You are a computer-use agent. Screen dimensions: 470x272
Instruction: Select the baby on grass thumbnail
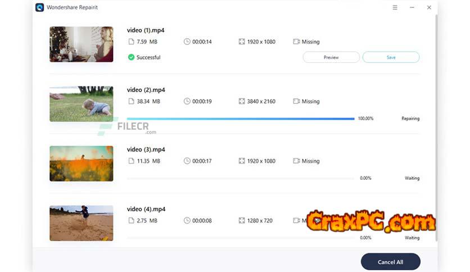(x=81, y=104)
